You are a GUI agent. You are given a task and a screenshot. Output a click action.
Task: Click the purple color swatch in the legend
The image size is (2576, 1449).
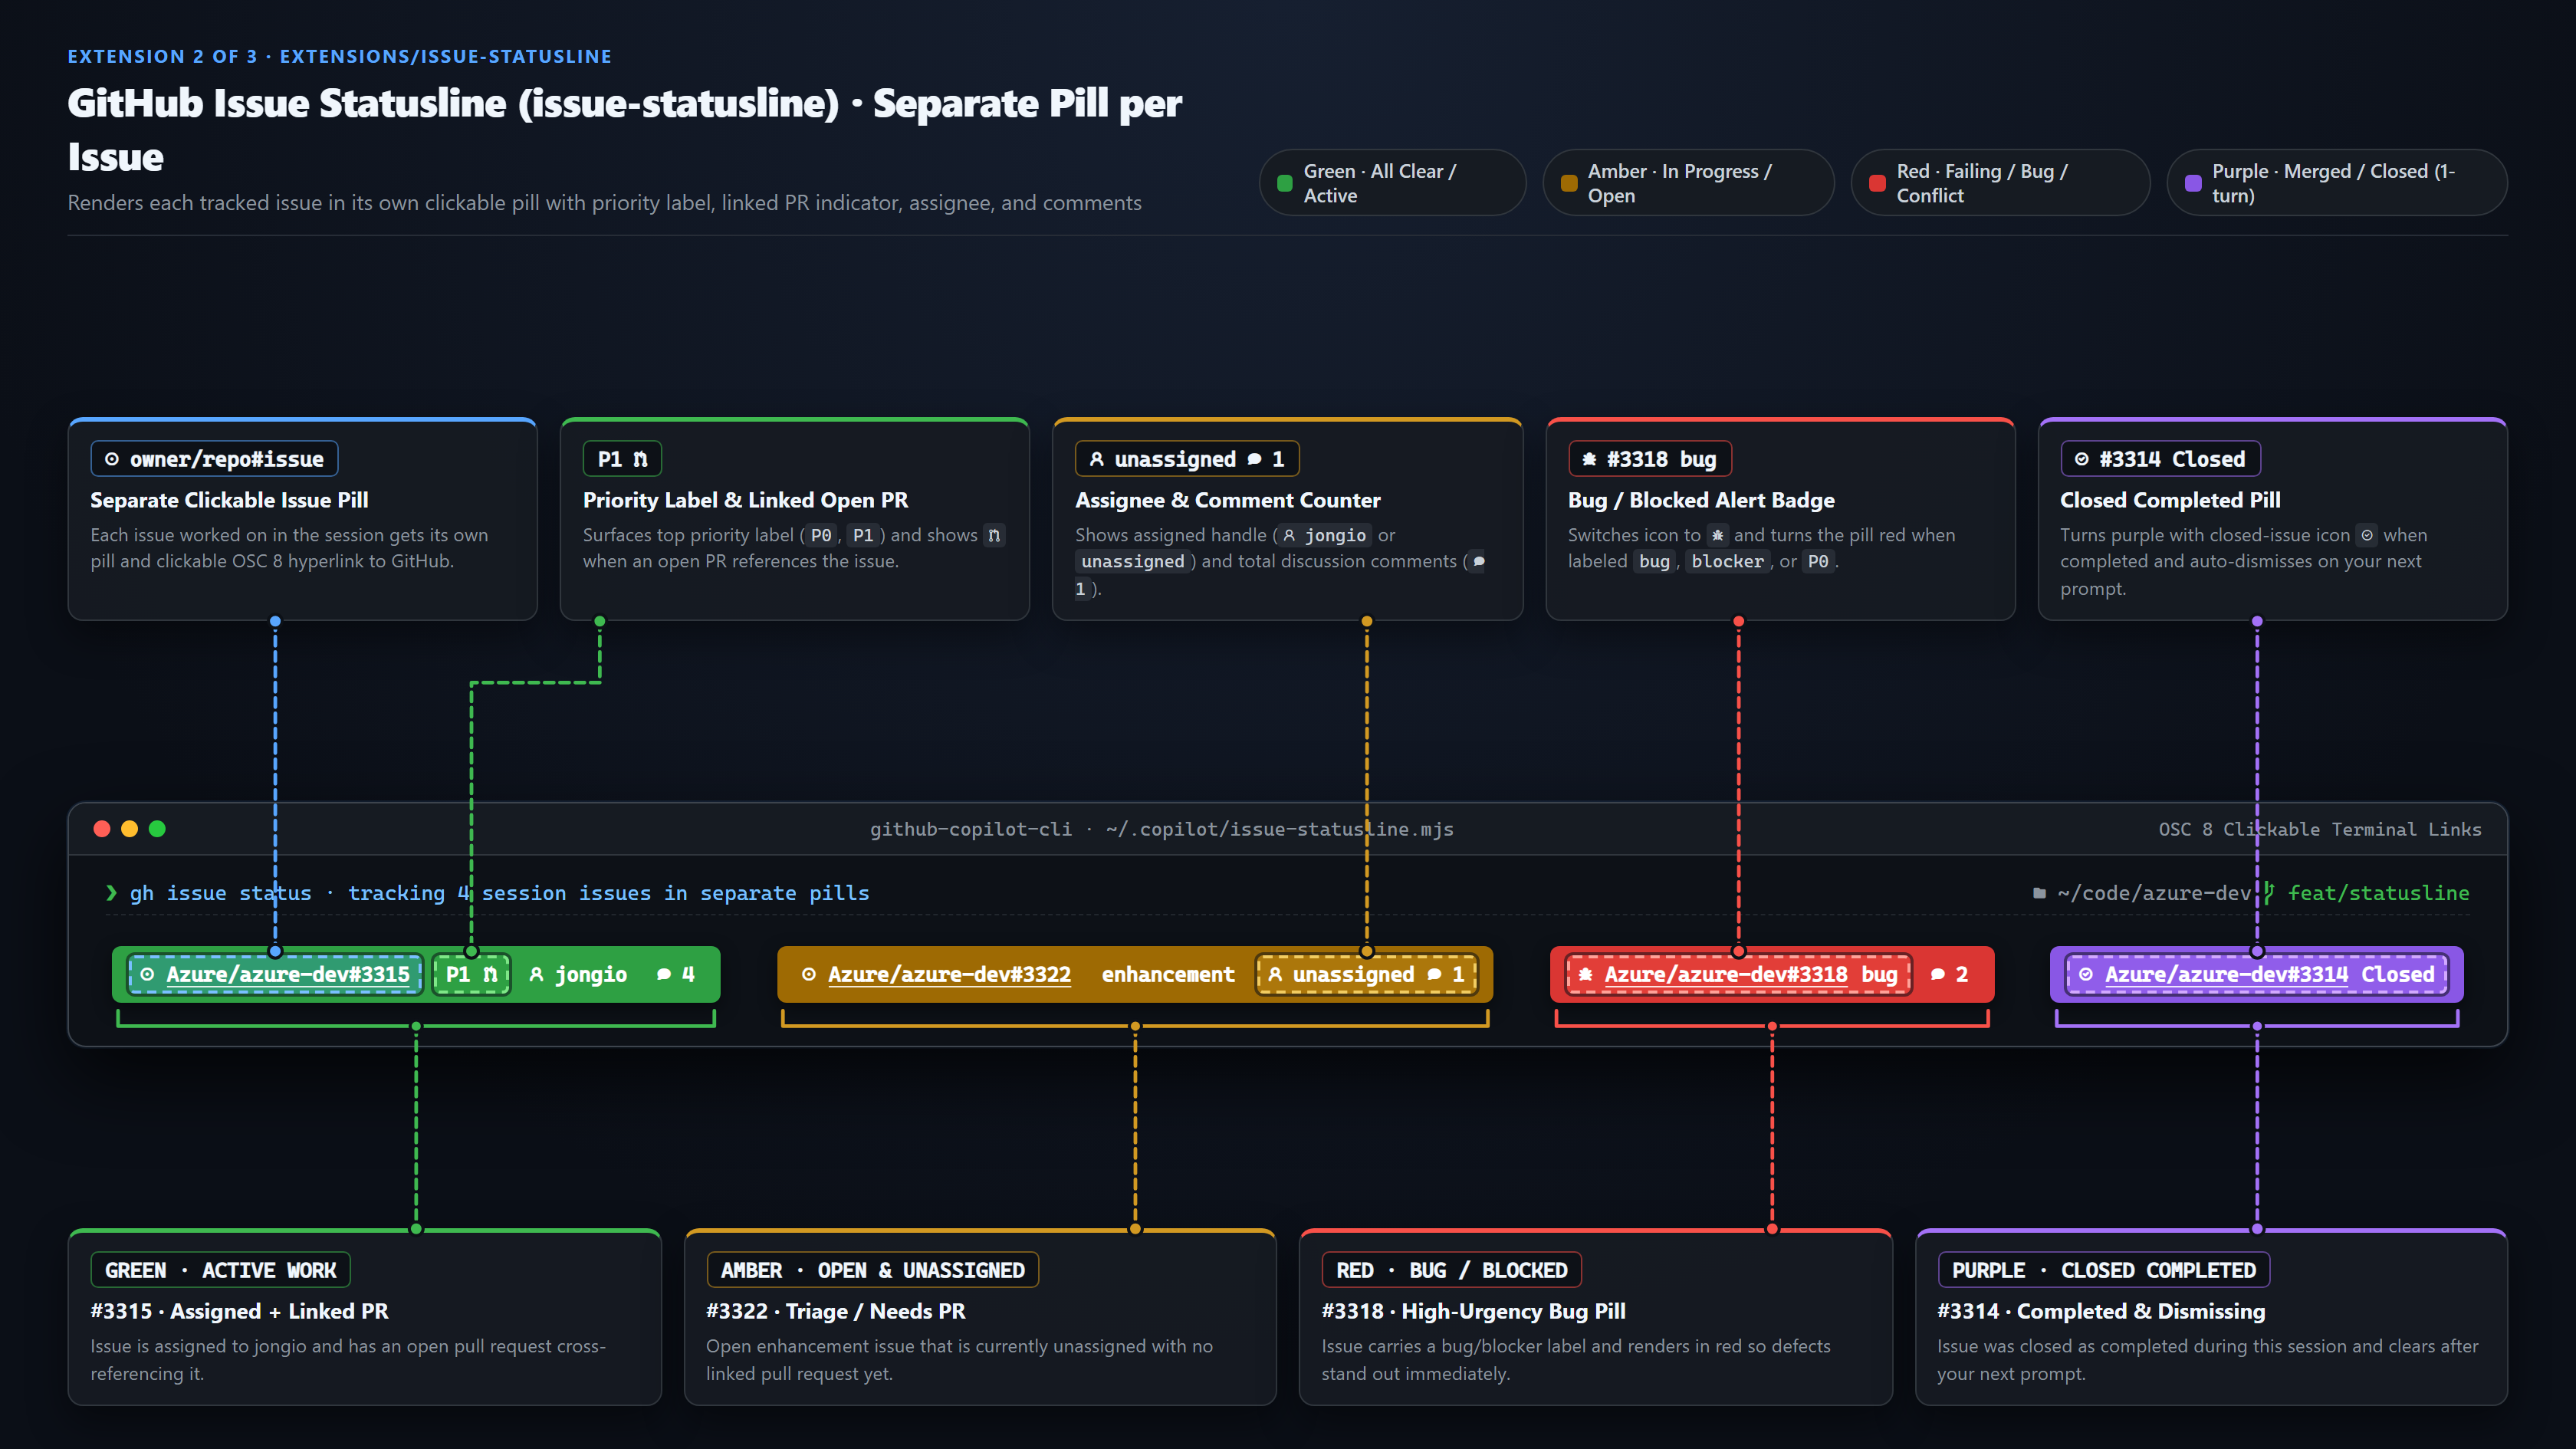(x=2193, y=183)
